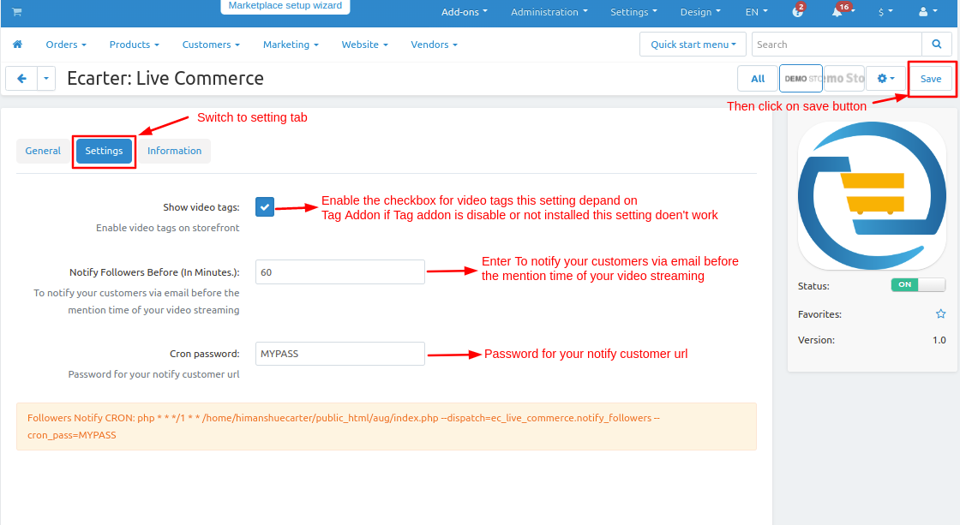
Task: Open the home dashboard icon
Action: [x=17, y=45]
